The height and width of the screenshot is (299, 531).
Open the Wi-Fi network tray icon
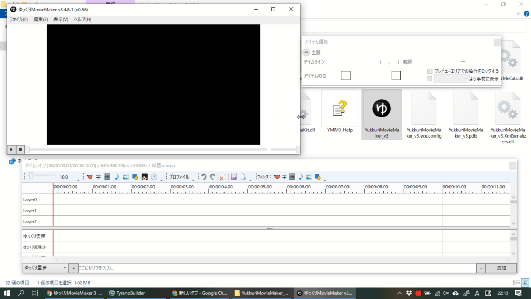[437, 293]
